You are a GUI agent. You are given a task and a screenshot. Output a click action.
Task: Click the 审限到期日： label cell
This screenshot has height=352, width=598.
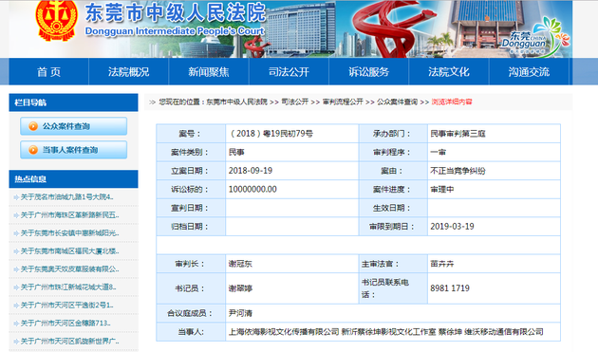coord(393,227)
